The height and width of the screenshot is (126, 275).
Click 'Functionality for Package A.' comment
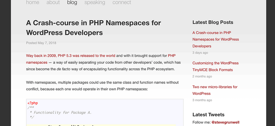pyautogui.click(x=63, y=112)
